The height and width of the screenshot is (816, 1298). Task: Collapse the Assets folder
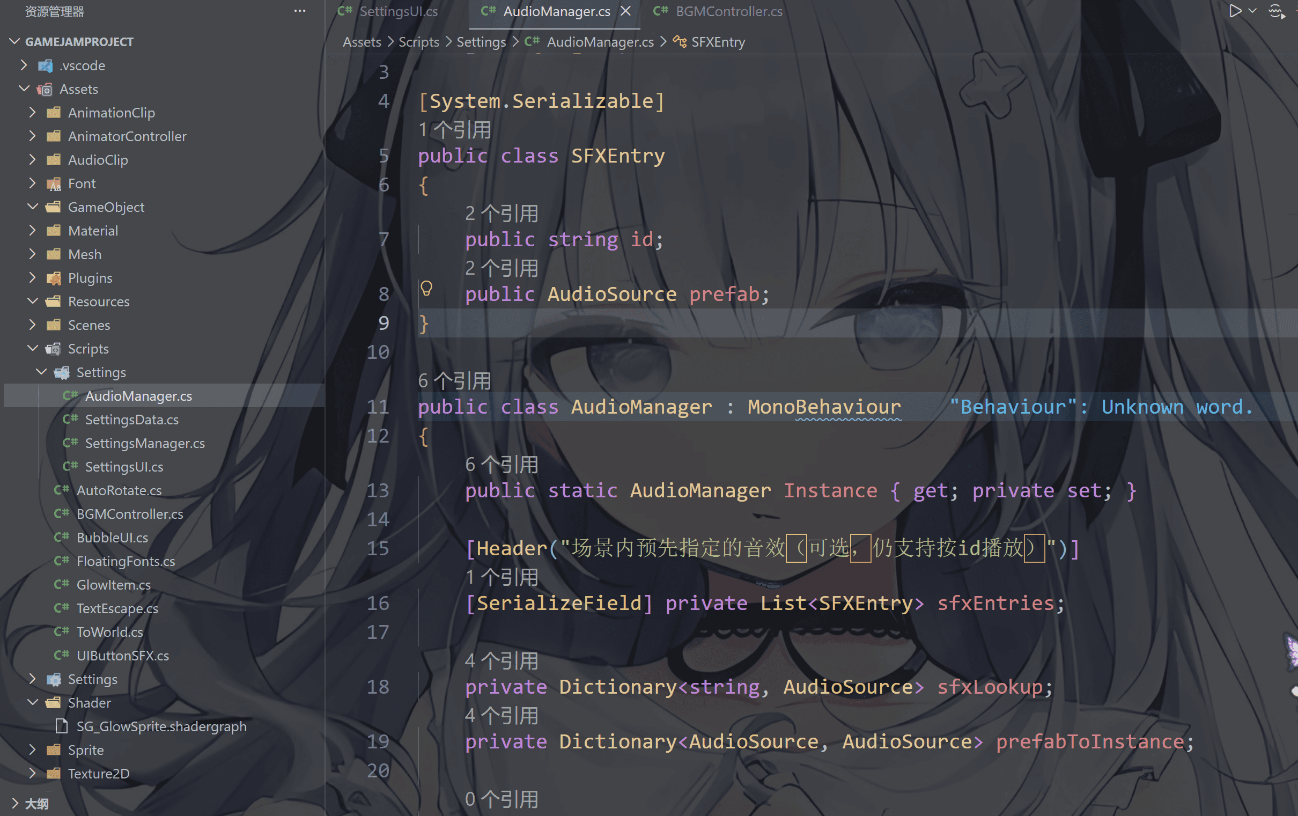tap(24, 89)
